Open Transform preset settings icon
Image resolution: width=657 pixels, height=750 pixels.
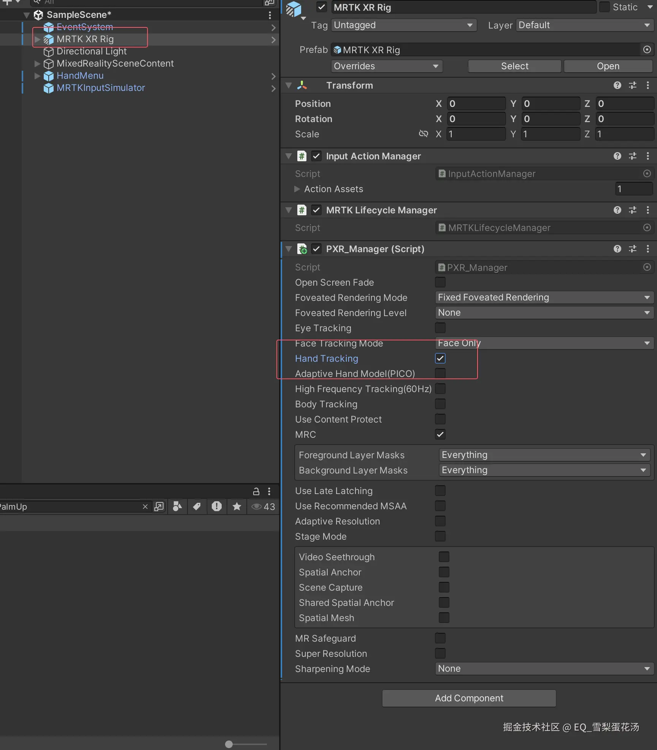tap(633, 85)
